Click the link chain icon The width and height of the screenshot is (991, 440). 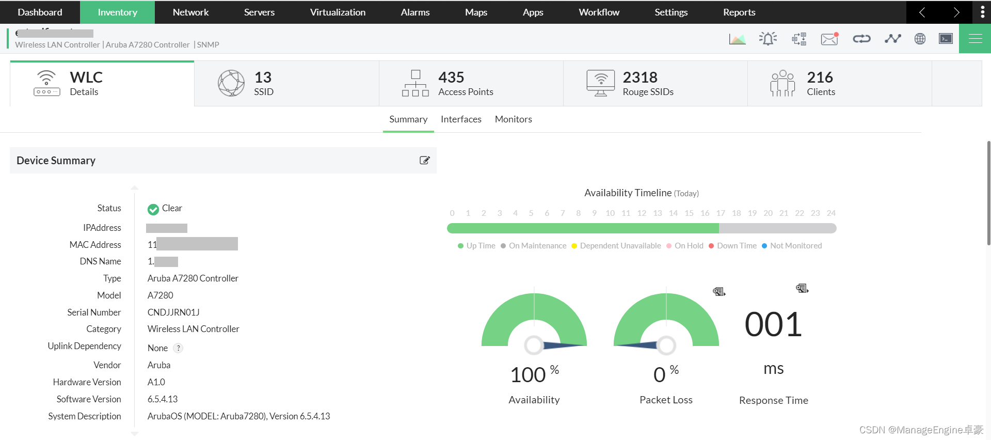tap(861, 39)
